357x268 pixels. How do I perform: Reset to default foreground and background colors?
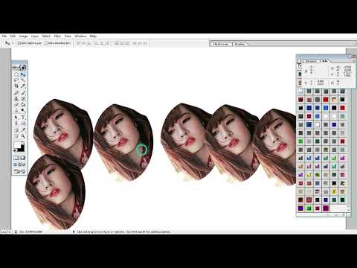click(15, 150)
